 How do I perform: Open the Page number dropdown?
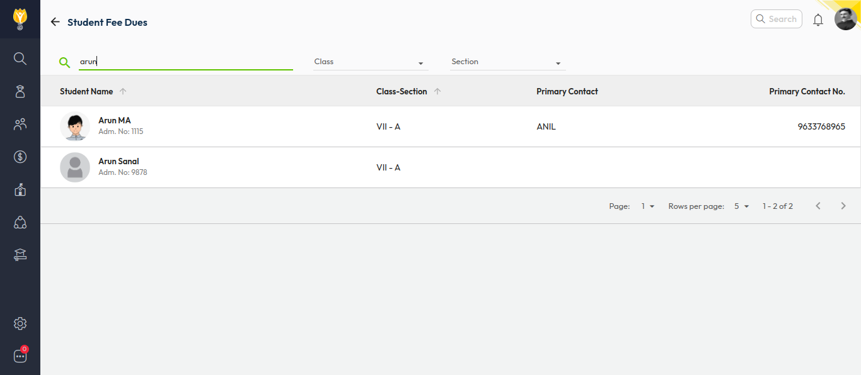click(648, 206)
